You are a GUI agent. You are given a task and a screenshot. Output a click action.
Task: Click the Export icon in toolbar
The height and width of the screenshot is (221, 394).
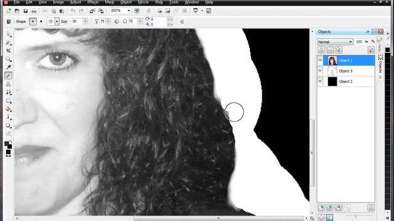[x=101, y=11]
